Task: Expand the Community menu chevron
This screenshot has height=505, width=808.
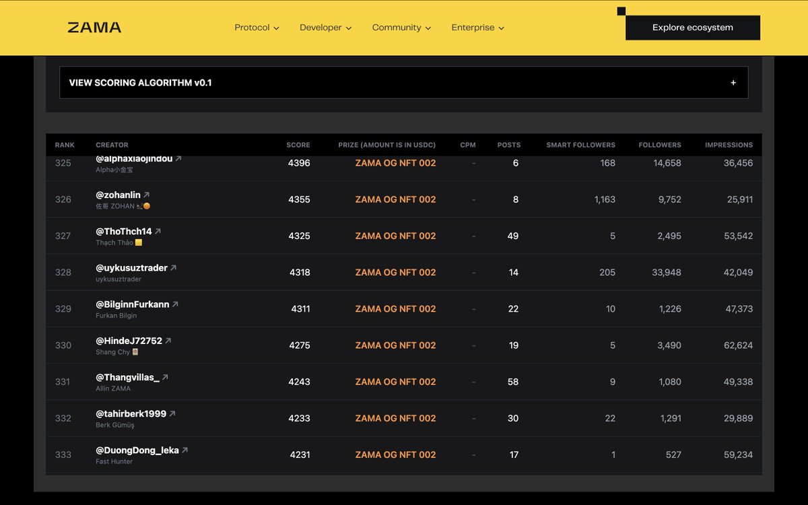Action: click(428, 28)
